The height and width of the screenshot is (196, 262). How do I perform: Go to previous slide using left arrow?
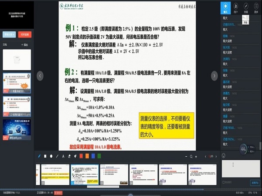pyautogui.click(x=40, y=75)
